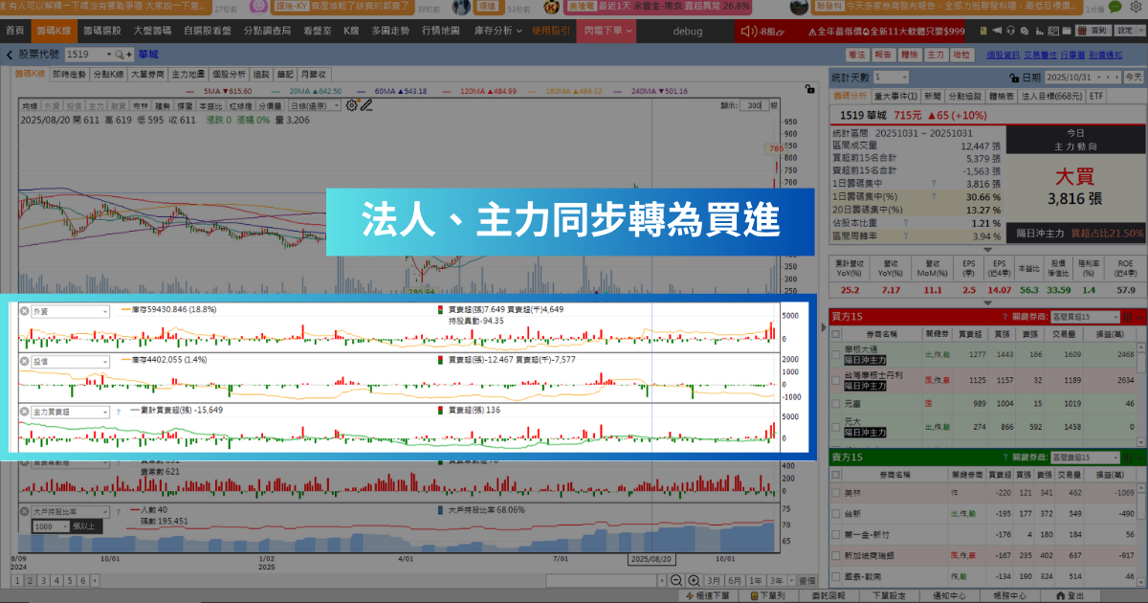Open the headphones support icon in top bar
Screen dimensions: 1148x603
coord(1010,31)
